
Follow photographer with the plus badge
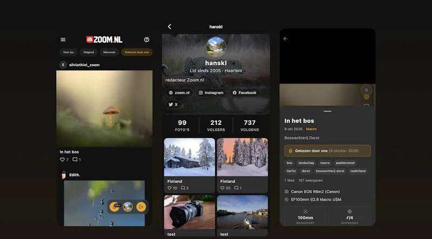(367, 97)
